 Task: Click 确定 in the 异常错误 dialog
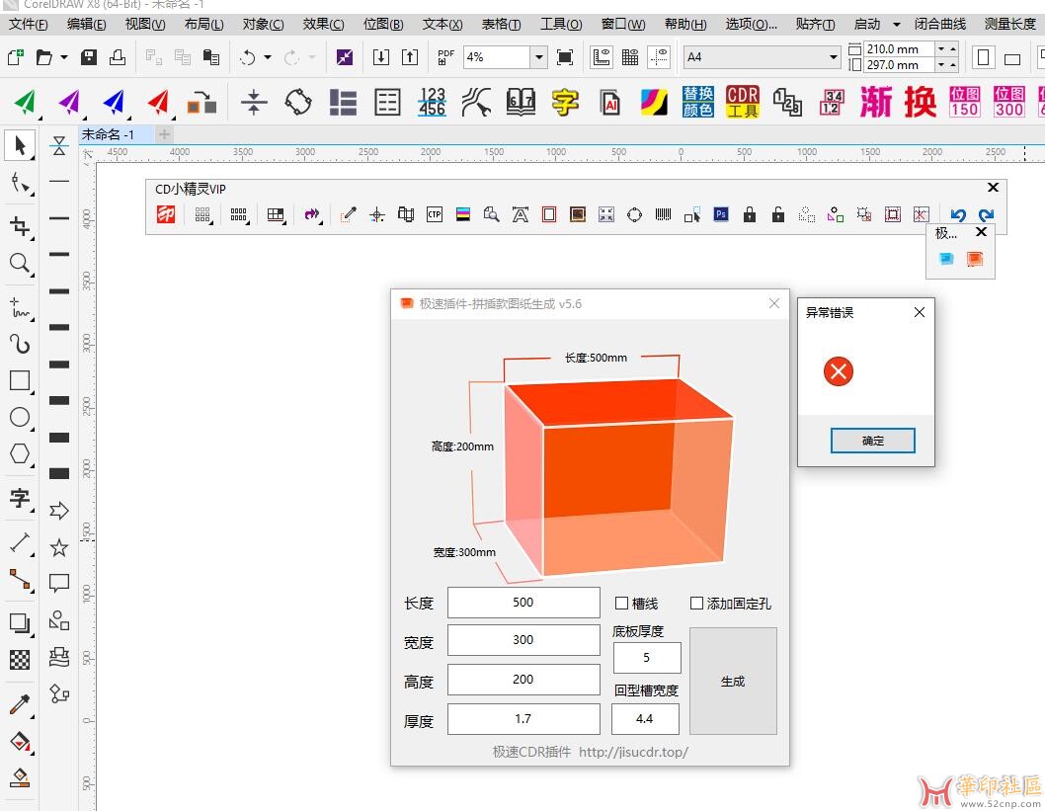click(x=872, y=441)
